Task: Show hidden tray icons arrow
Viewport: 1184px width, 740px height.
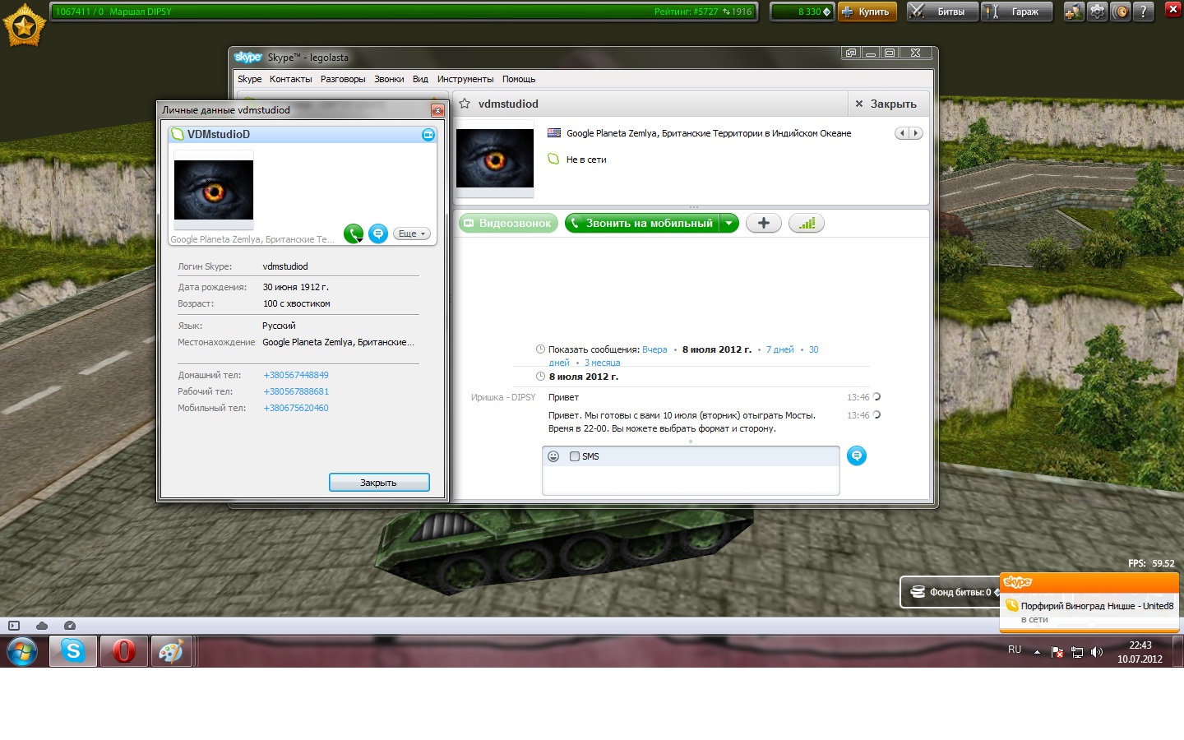Action: [x=1037, y=652]
